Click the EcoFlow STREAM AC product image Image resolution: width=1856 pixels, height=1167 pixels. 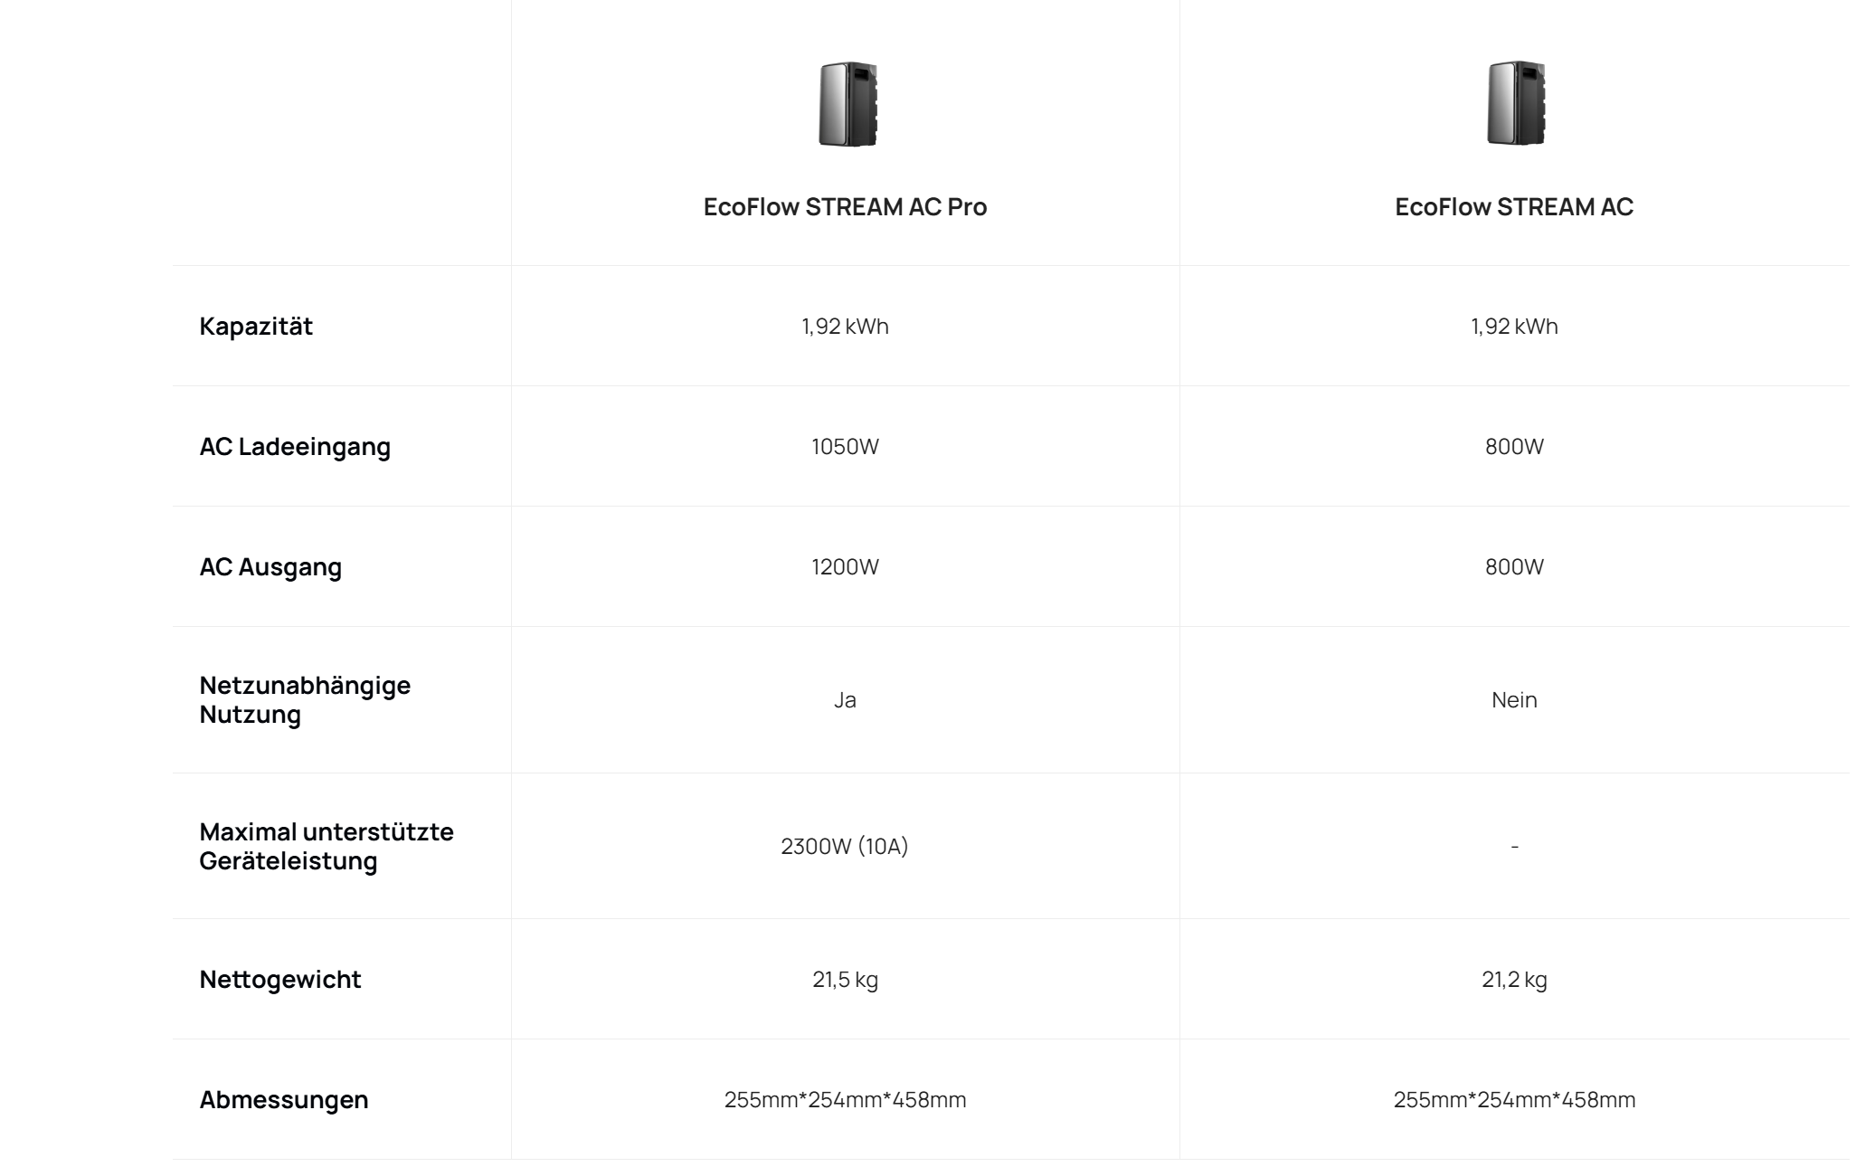[x=1515, y=104]
